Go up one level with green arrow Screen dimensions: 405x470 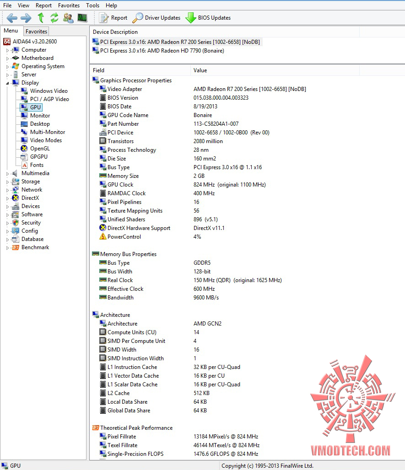41,18
